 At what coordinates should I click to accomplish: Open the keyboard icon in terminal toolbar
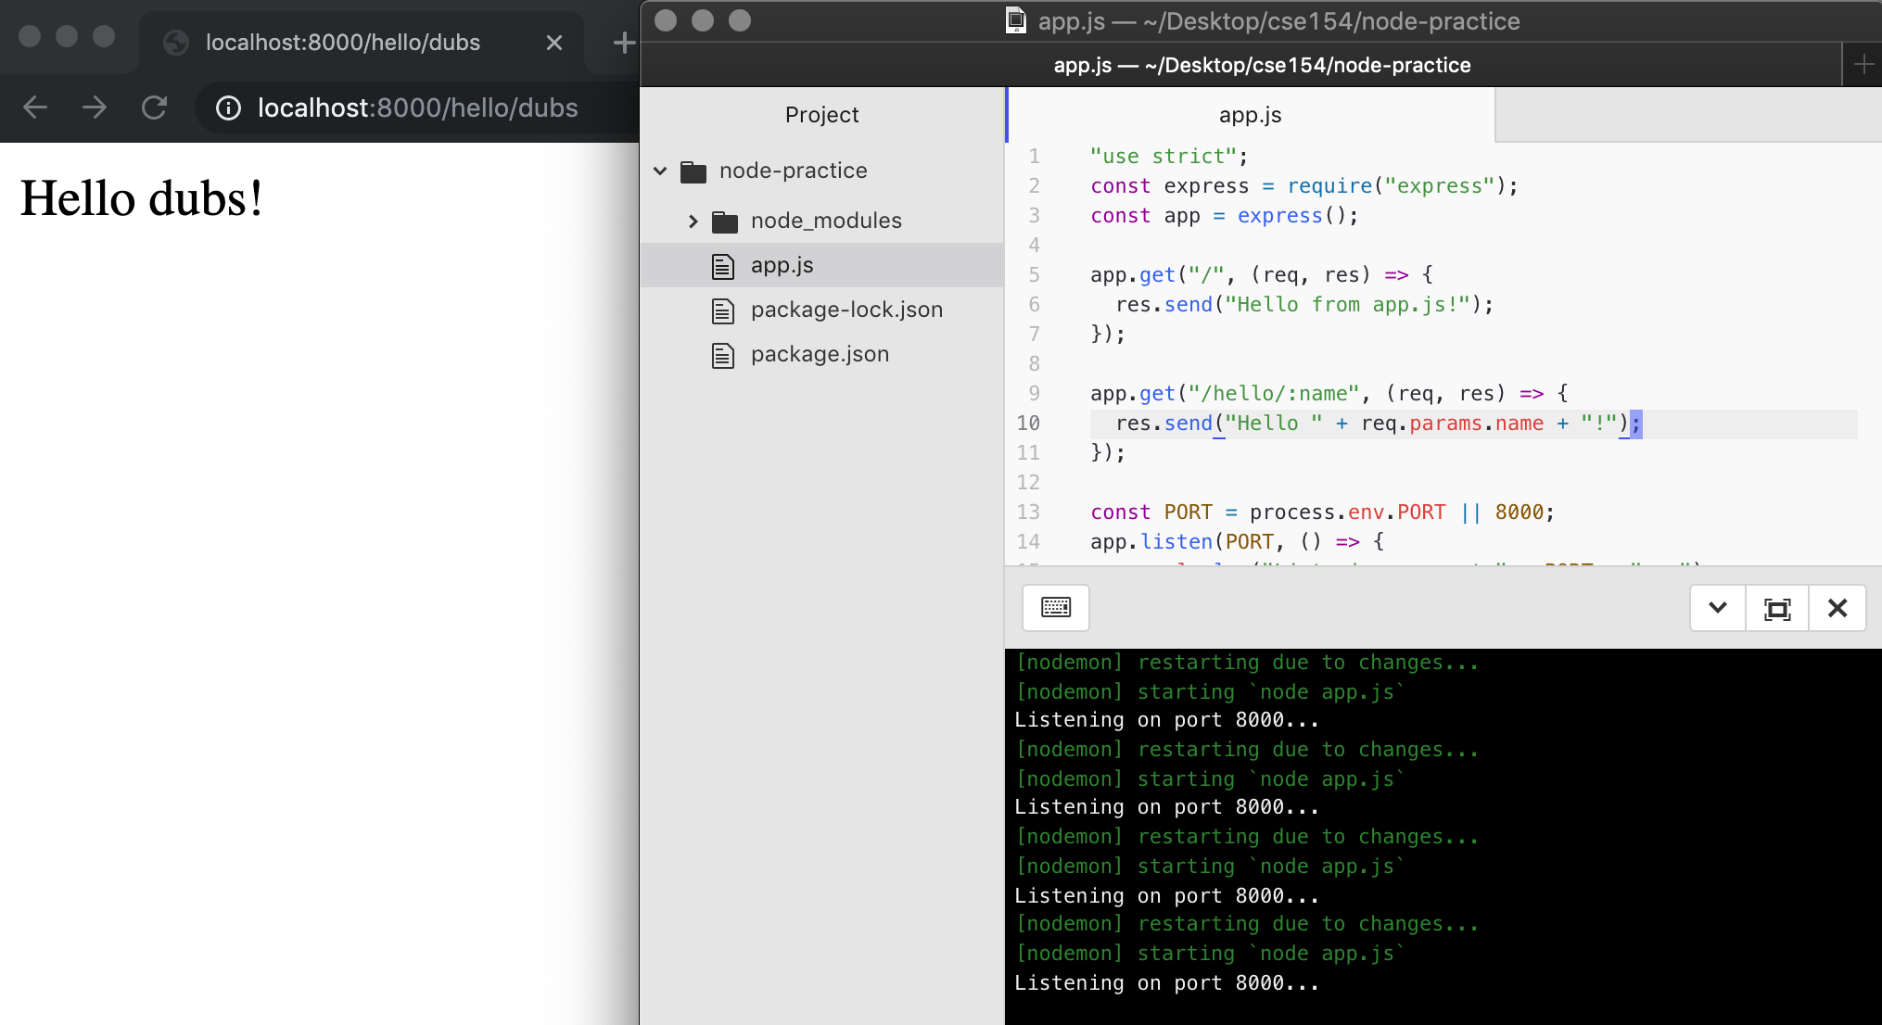1056,608
